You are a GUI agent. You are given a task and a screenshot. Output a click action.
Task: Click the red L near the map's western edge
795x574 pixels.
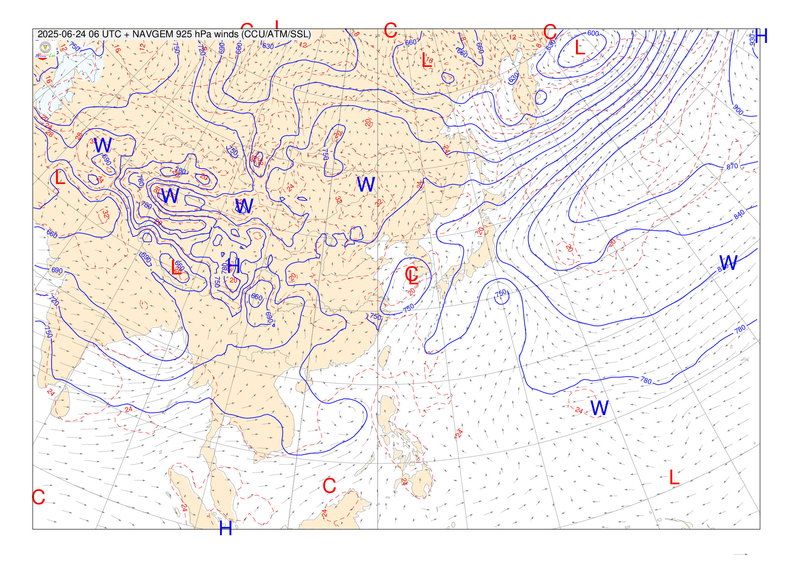pos(60,177)
